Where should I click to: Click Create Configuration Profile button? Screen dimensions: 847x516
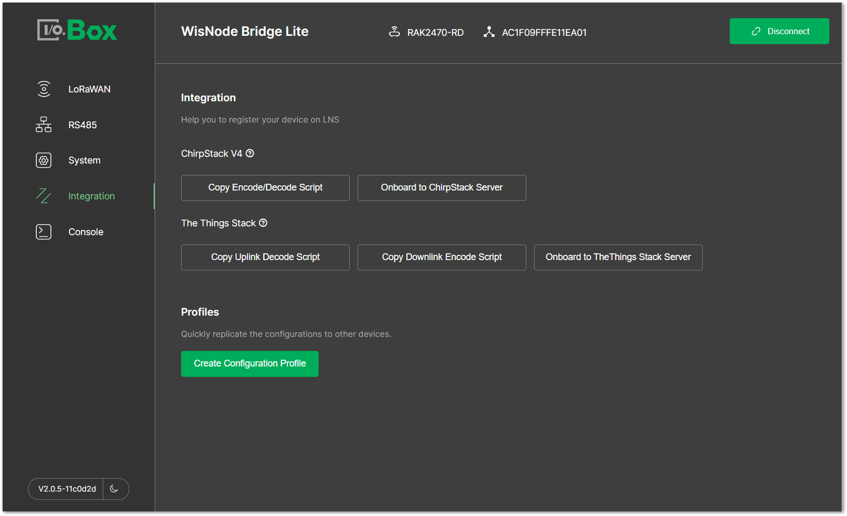(250, 364)
